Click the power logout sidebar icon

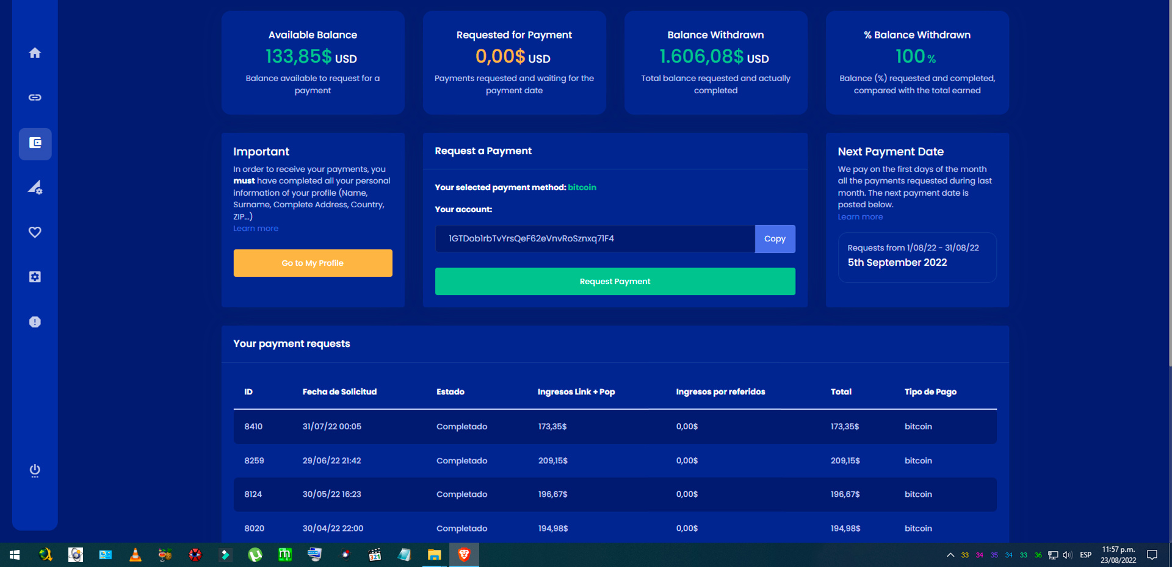point(35,470)
